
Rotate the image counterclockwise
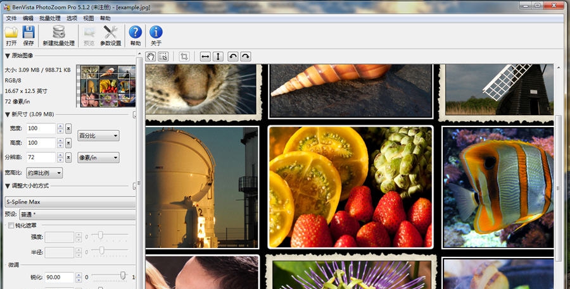[233, 56]
